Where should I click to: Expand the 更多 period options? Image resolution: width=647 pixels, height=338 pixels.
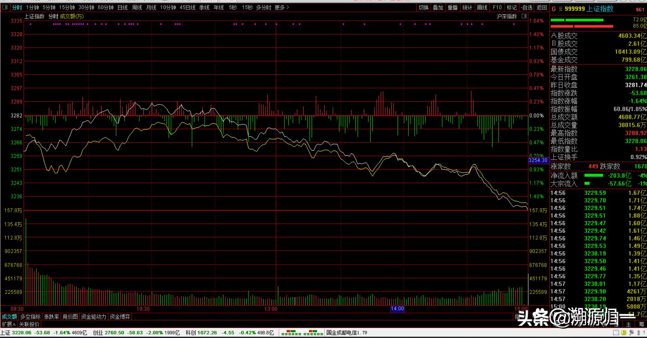click(282, 7)
